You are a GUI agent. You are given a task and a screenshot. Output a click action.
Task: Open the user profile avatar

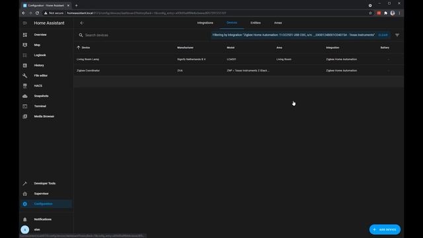pos(25,229)
